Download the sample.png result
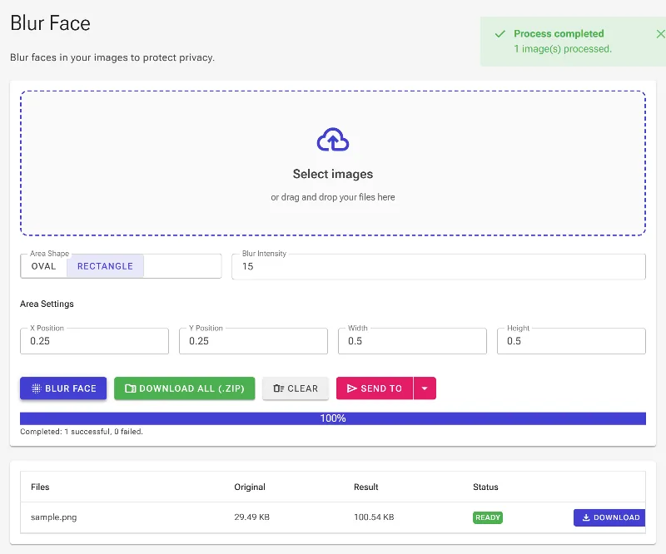The image size is (666, 554). (x=609, y=517)
